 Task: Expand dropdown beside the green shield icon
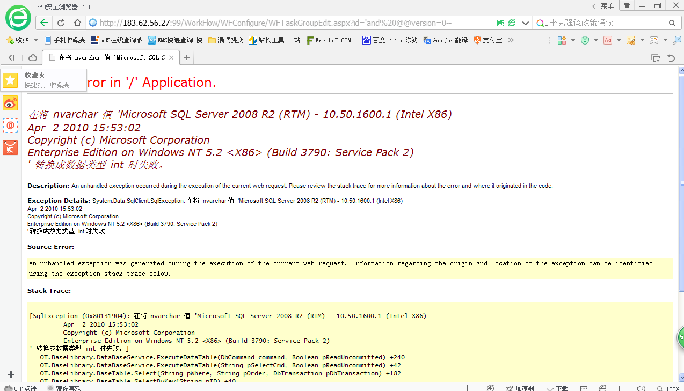596,40
